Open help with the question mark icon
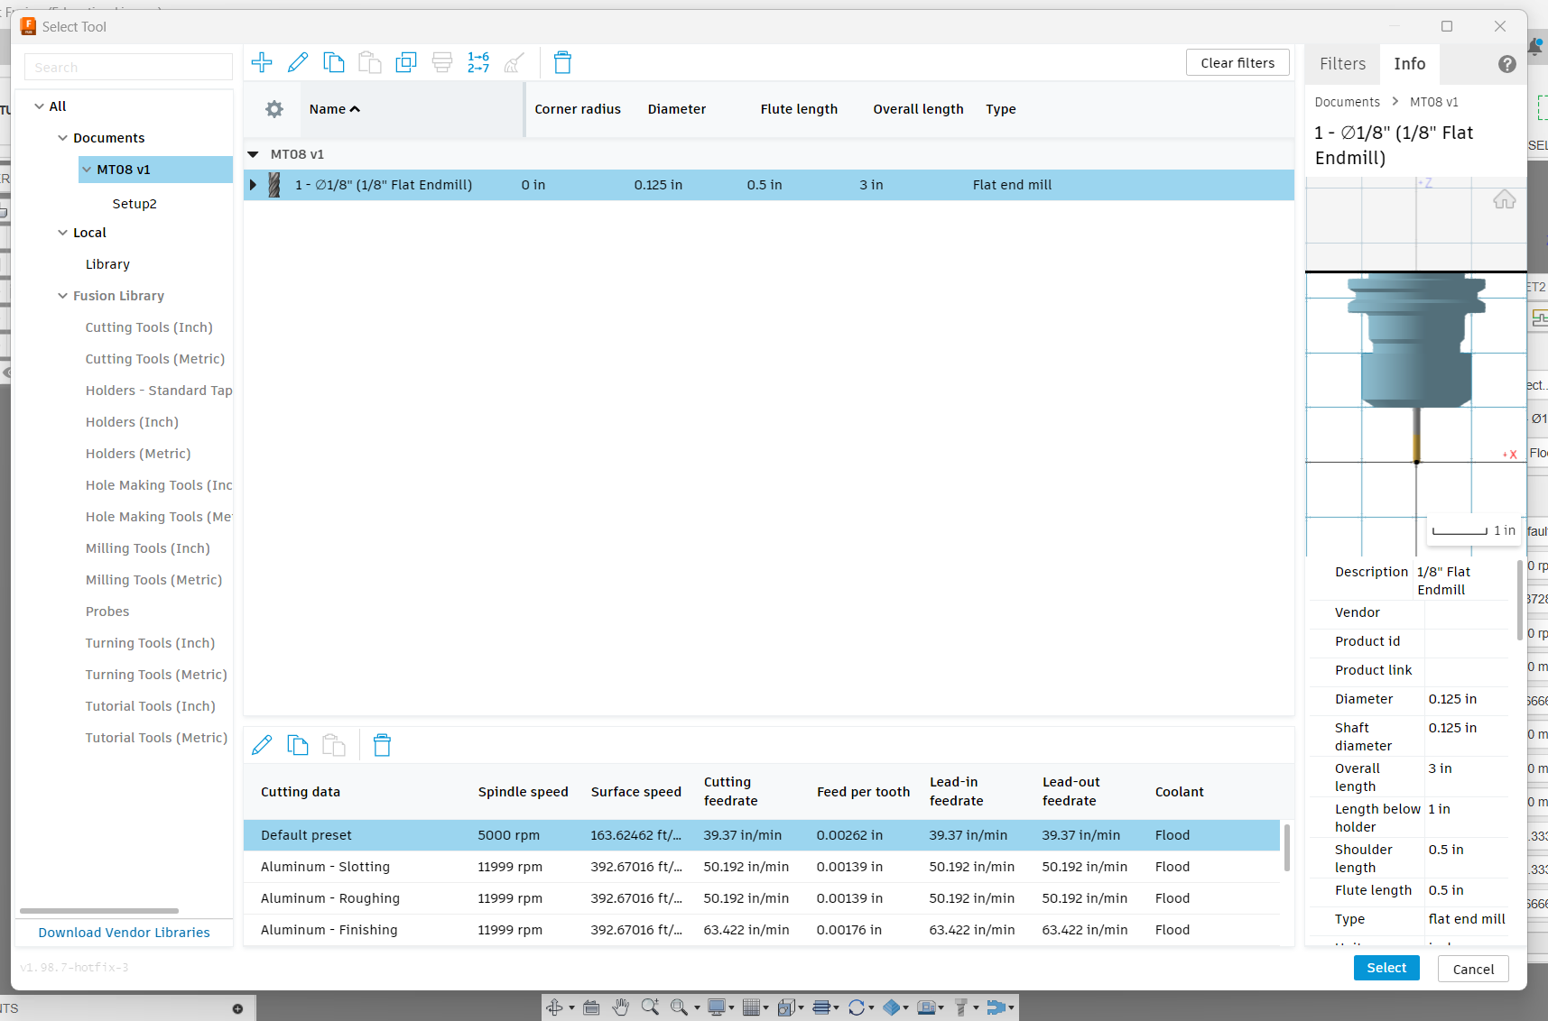Image resolution: width=1548 pixels, height=1021 pixels. point(1507,64)
